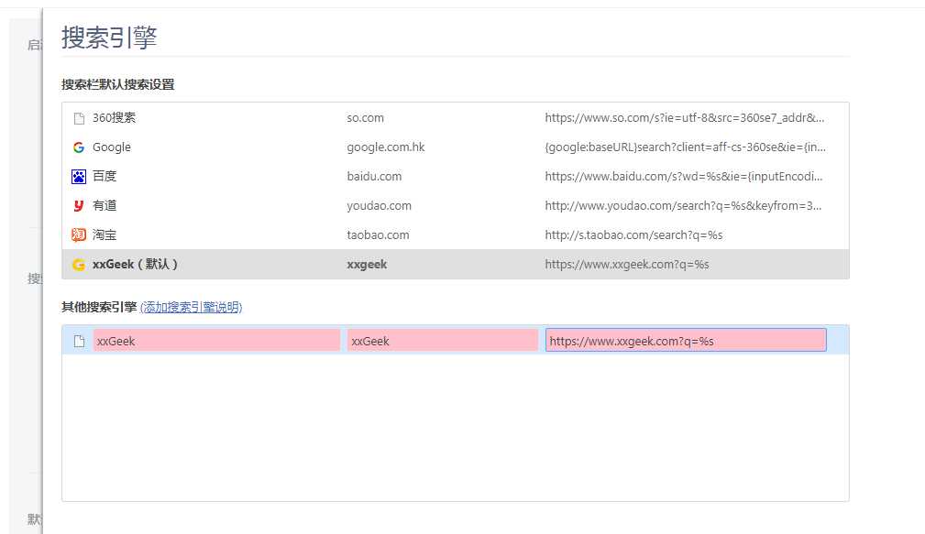The height and width of the screenshot is (534, 925).
Task: Select the 淘宝 engine name
Action: (x=105, y=234)
